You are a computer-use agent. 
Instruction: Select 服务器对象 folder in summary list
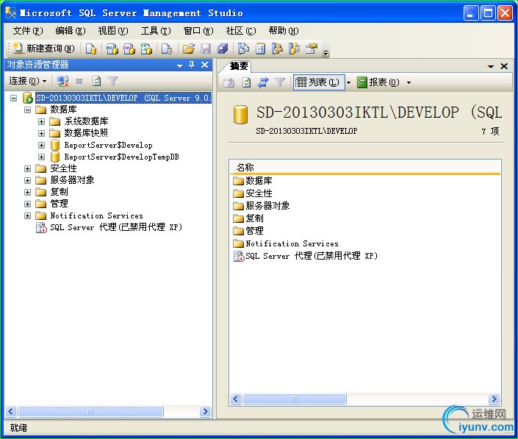point(262,206)
